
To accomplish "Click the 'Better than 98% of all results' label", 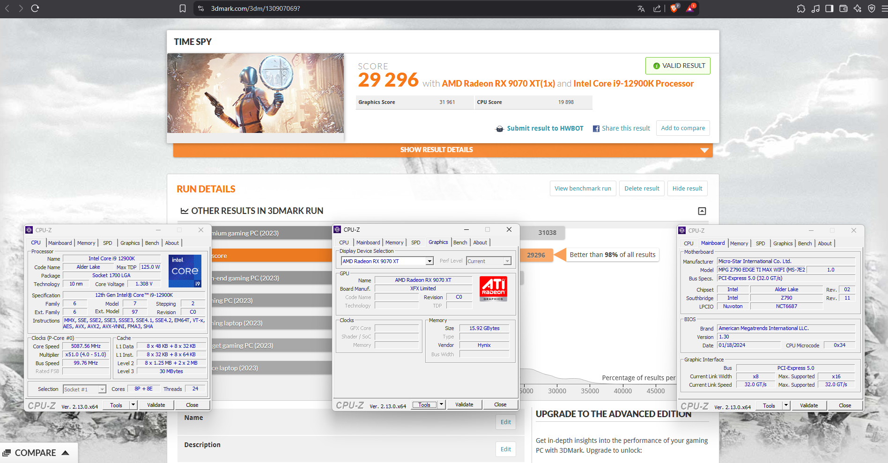I will coord(613,255).
